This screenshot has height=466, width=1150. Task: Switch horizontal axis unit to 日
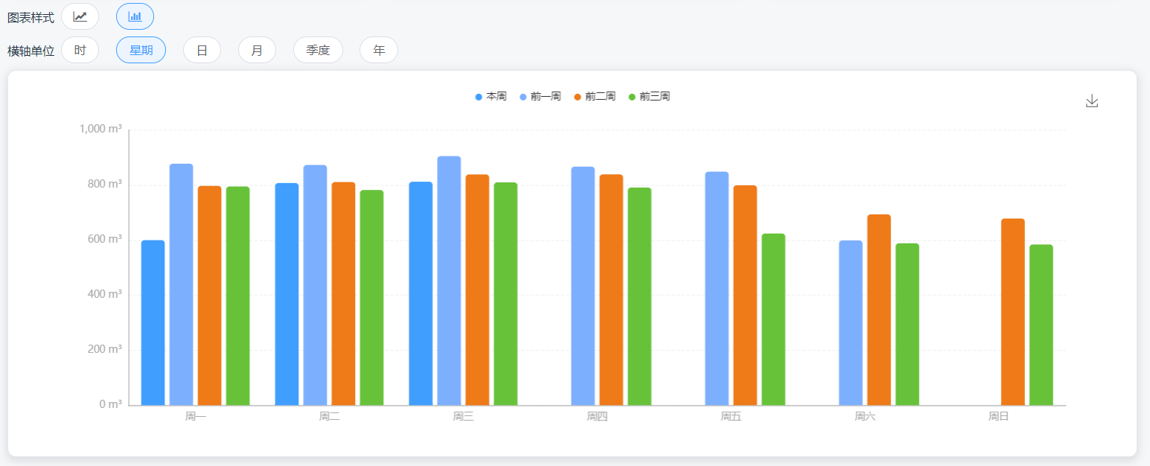pyautogui.click(x=202, y=50)
